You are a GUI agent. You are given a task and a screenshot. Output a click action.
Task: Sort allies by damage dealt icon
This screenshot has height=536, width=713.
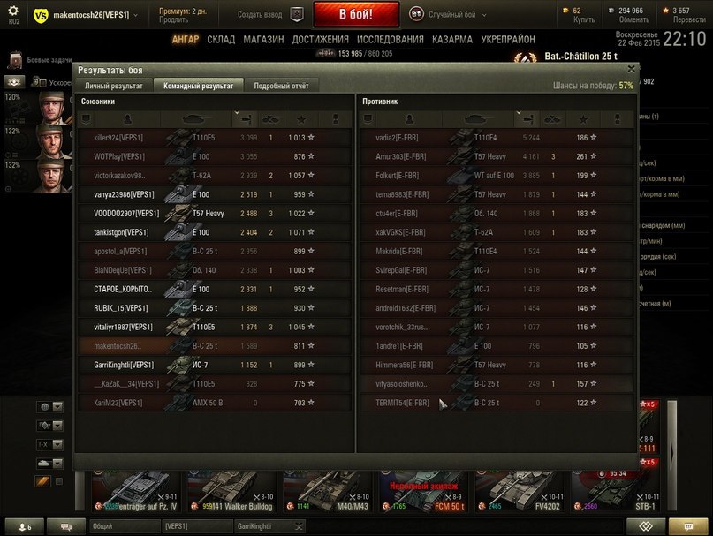tap(246, 119)
